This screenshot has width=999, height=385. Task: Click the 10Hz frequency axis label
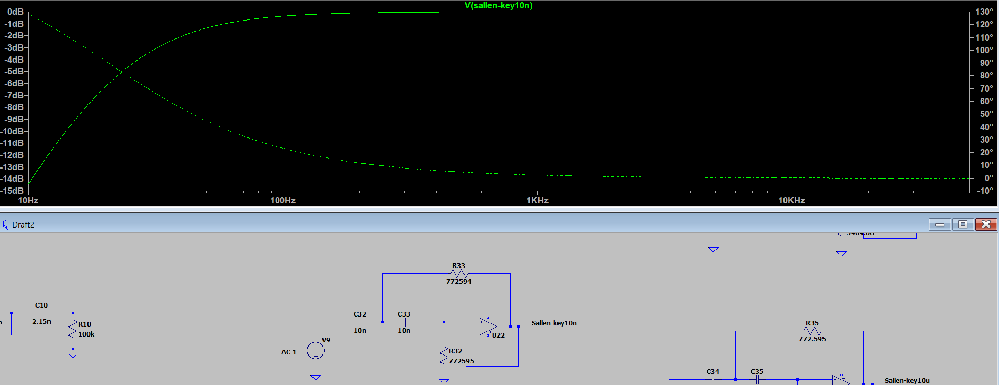click(x=28, y=200)
